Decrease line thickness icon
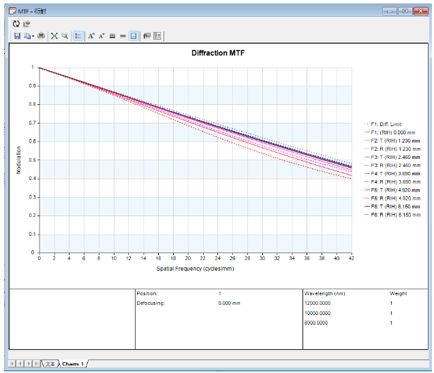The height and width of the screenshot is (373, 434). (123, 35)
